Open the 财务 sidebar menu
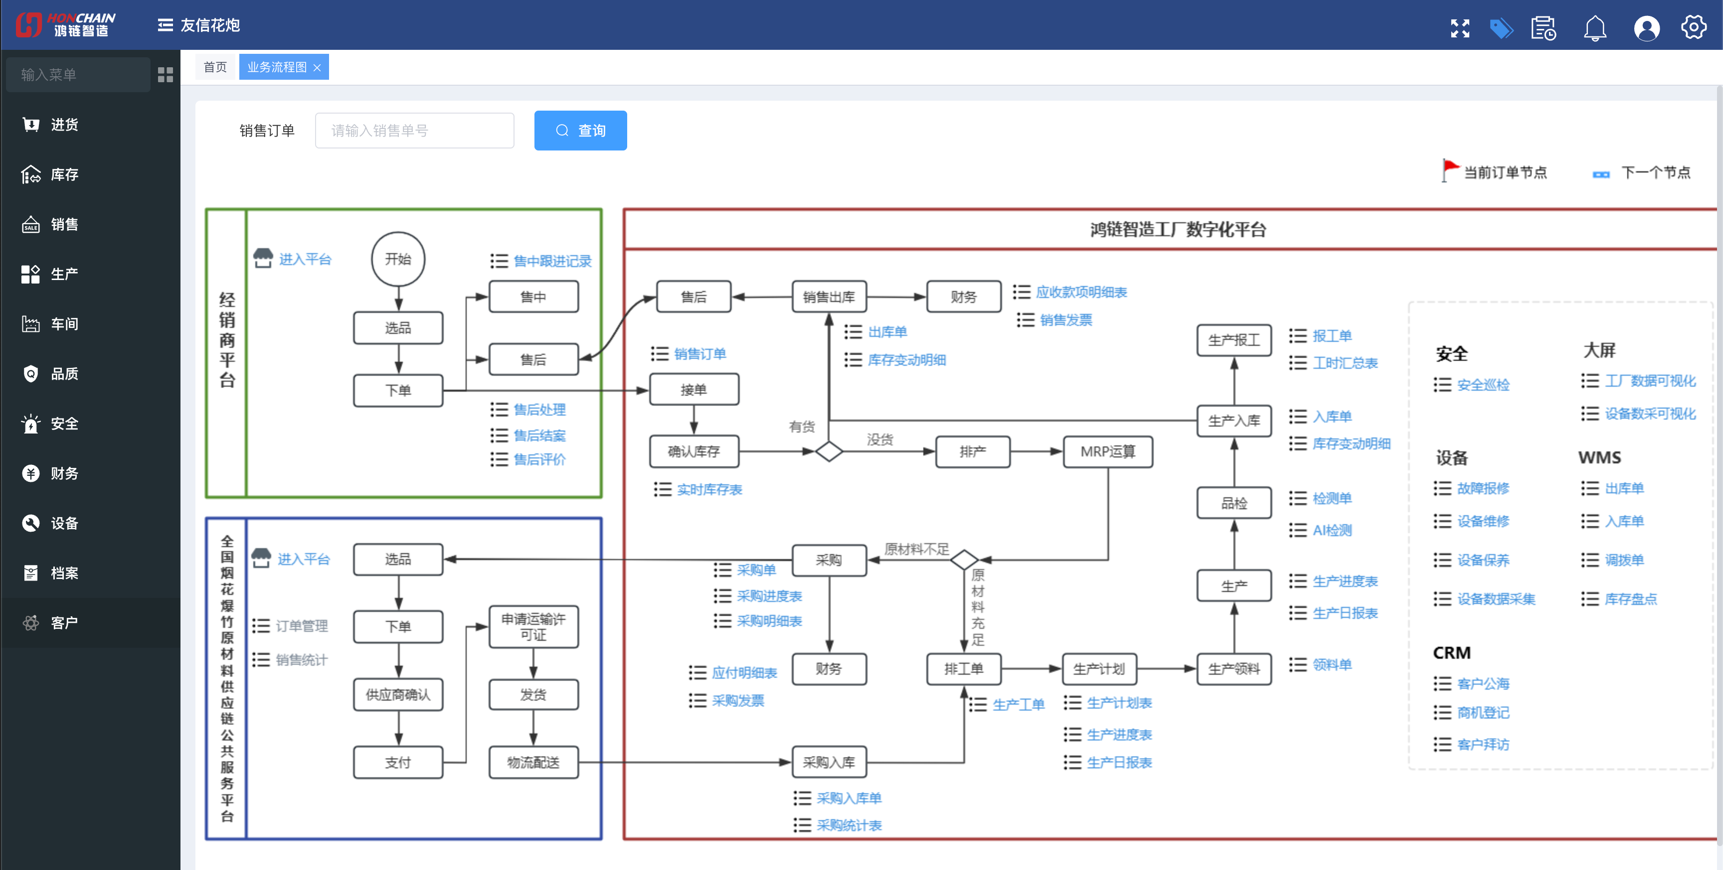Image resolution: width=1723 pixels, height=870 pixels. [x=90, y=473]
